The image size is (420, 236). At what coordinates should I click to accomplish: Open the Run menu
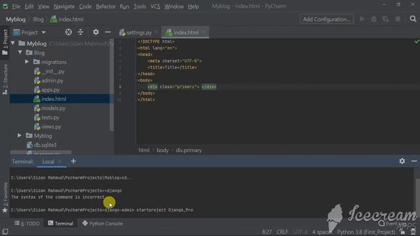coord(124,6)
